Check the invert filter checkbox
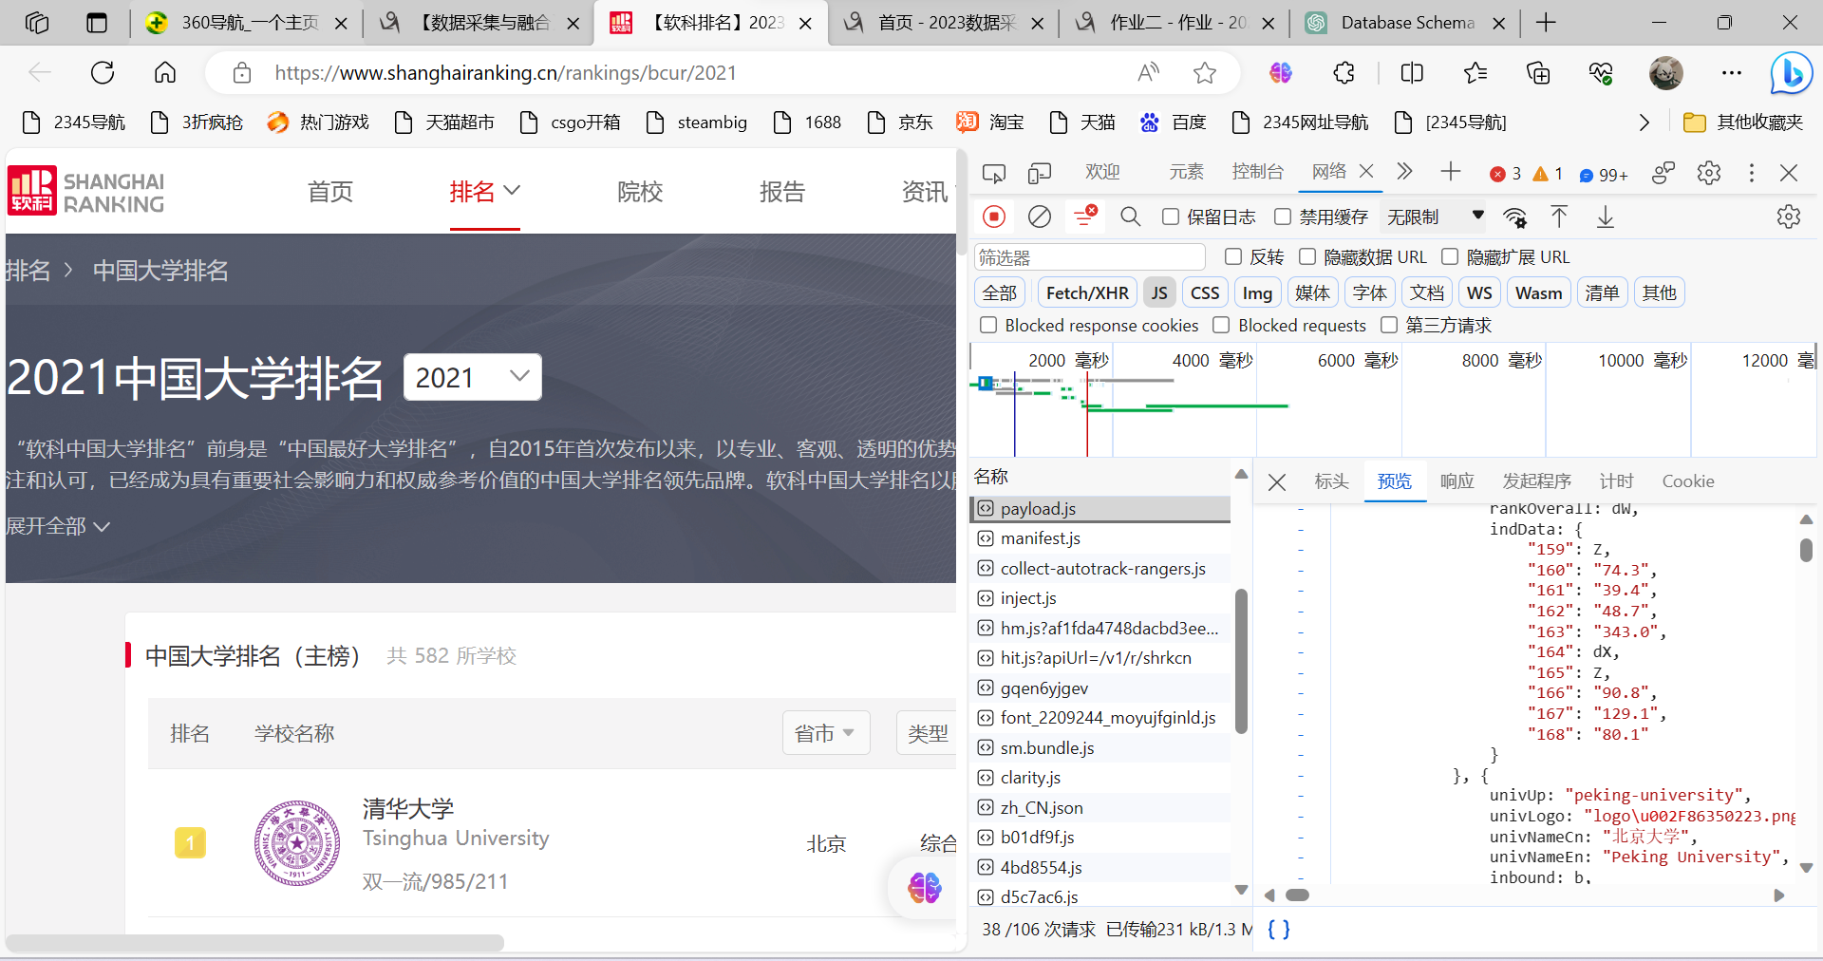 [1233, 256]
